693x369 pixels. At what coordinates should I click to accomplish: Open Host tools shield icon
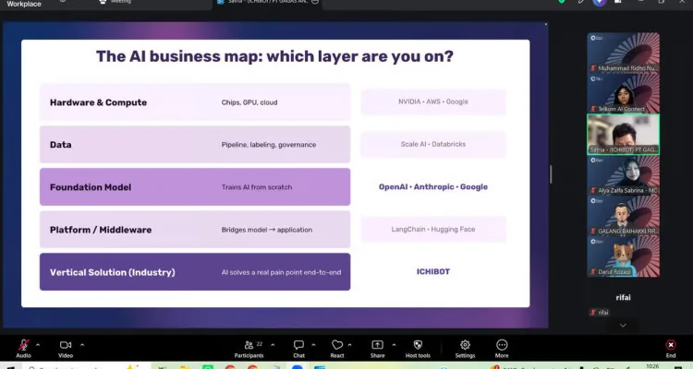418,345
